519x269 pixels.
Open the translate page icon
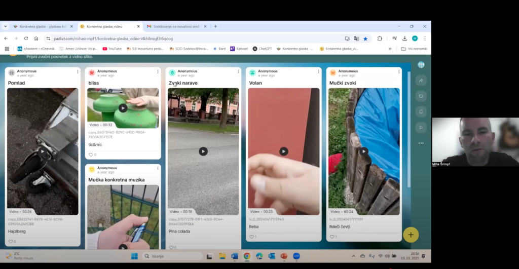pyautogui.click(x=356, y=39)
